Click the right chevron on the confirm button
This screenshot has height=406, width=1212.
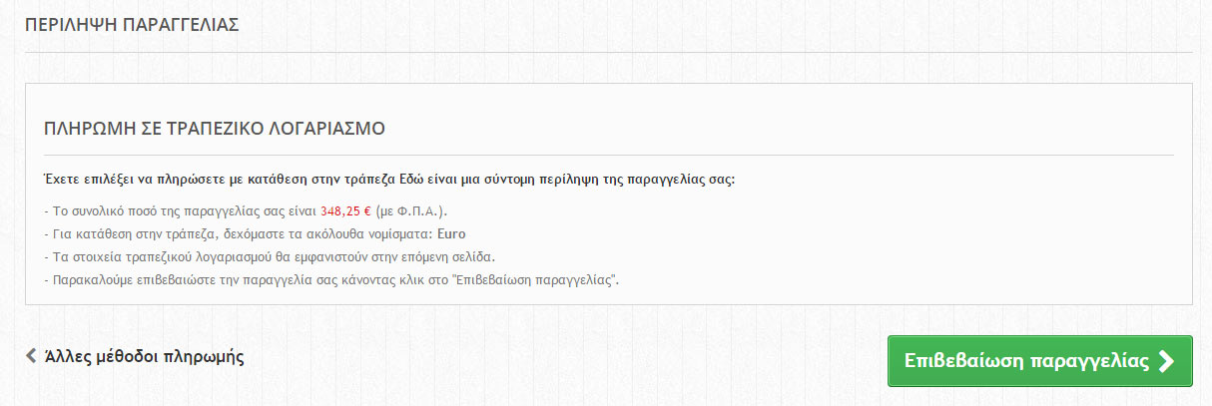point(1166,361)
